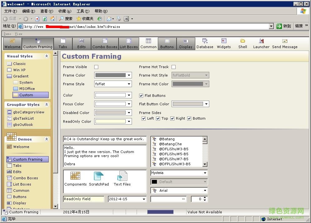Open the Database demo from the toolbar
Viewport: 311px width, 223px height.
[x=205, y=44]
